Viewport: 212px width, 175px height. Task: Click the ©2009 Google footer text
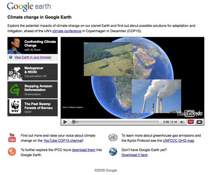tap(106, 170)
